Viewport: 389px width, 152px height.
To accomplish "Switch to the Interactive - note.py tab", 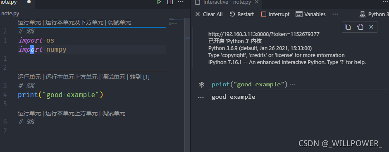I will point(227,2).
